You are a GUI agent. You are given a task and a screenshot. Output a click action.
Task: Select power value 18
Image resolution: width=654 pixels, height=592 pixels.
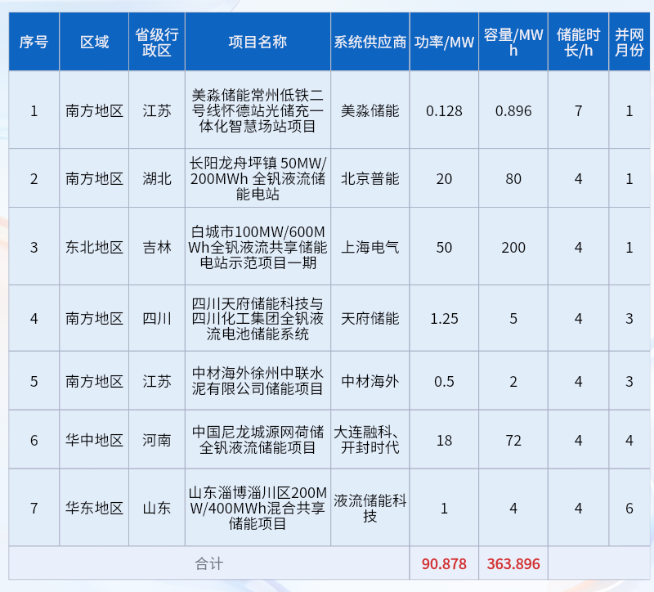[444, 440]
